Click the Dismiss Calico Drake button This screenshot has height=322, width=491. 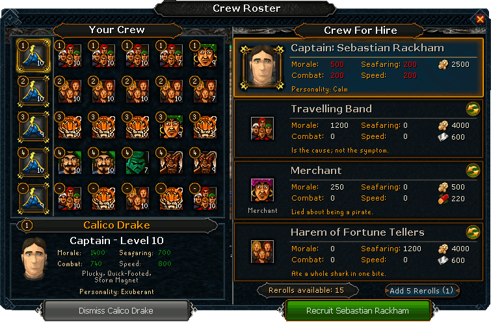(116, 310)
